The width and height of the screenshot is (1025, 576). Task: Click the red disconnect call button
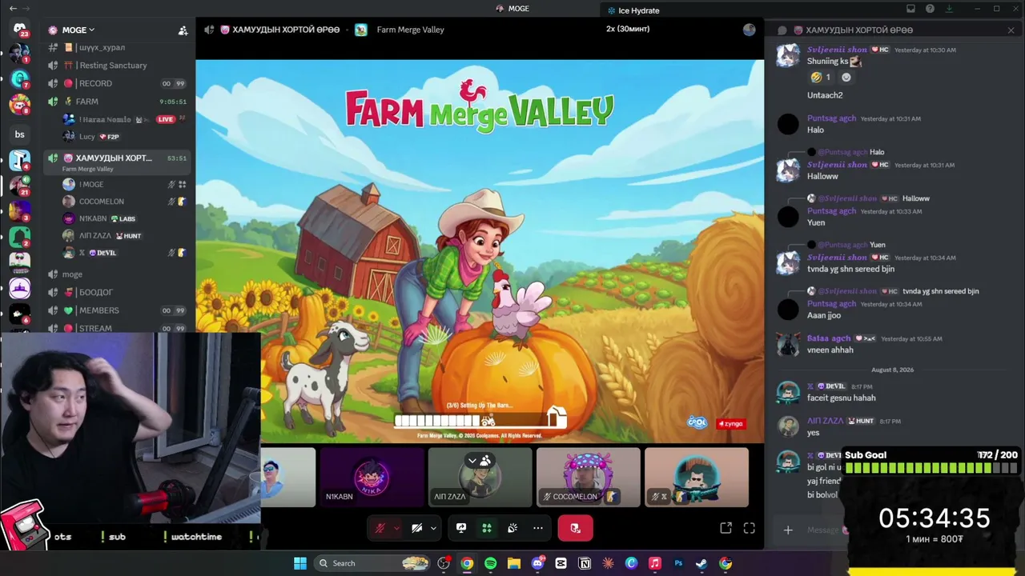pyautogui.click(x=575, y=528)
